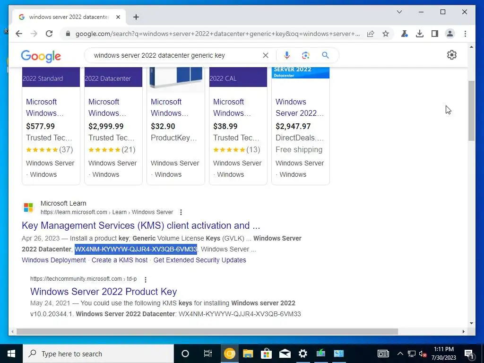Click the taskbar search box
The image size is (484, 363).
tap(98, 354)
